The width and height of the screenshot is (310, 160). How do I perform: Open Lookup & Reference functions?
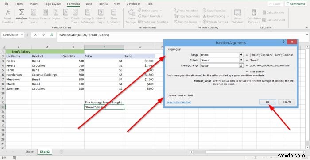[x=88, y=16]
